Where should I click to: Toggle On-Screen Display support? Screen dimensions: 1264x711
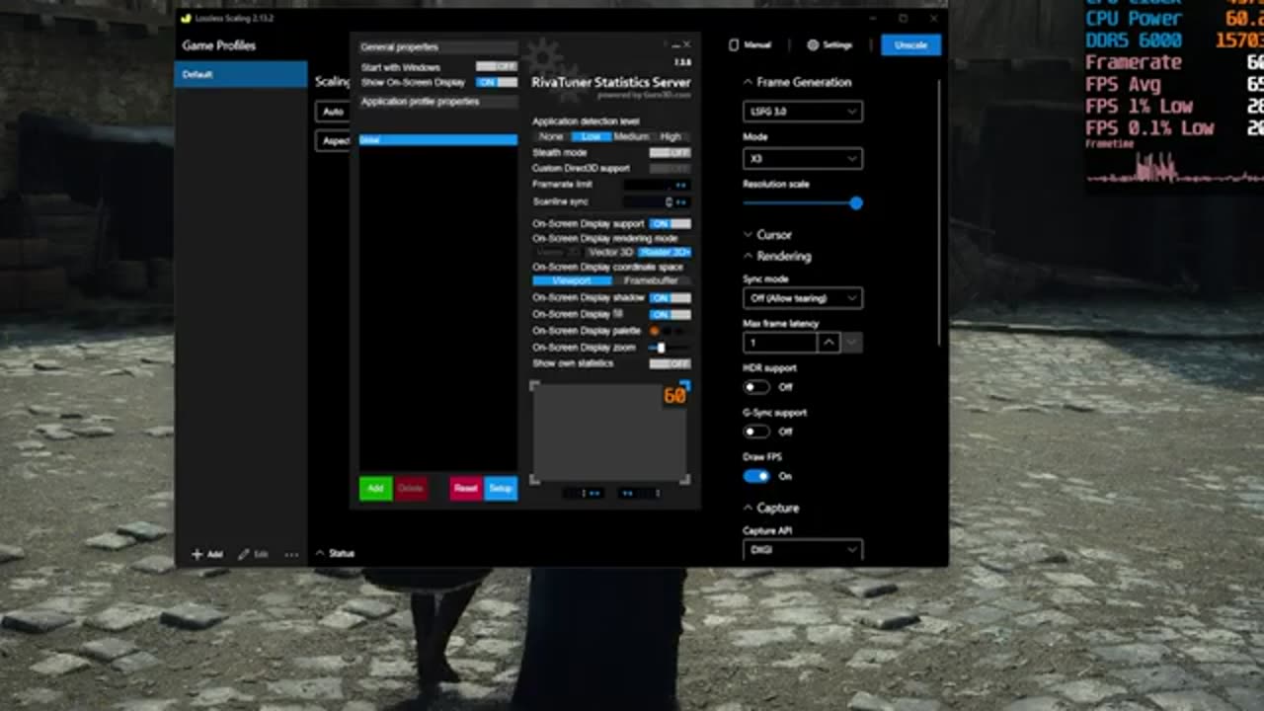pyautogui.click(x=670, y=224)
